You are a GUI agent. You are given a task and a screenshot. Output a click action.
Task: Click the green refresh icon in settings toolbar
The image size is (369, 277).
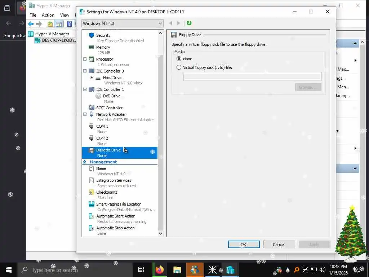[x=189, y=23]
